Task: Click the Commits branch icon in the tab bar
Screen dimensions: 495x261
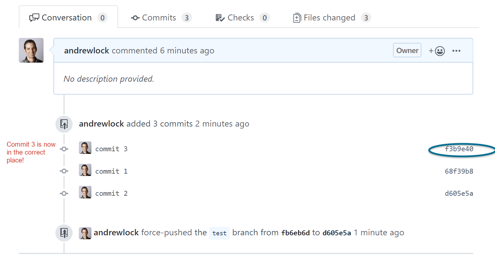Action: (135, 17)
